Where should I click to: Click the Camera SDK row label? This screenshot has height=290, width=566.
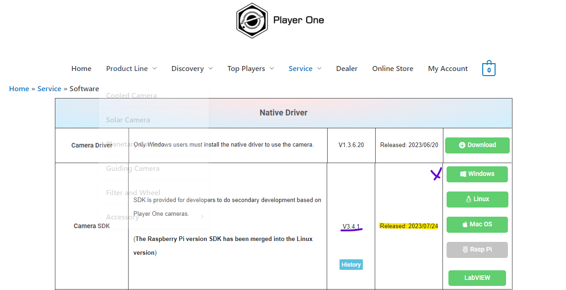[x=92, y=226]
